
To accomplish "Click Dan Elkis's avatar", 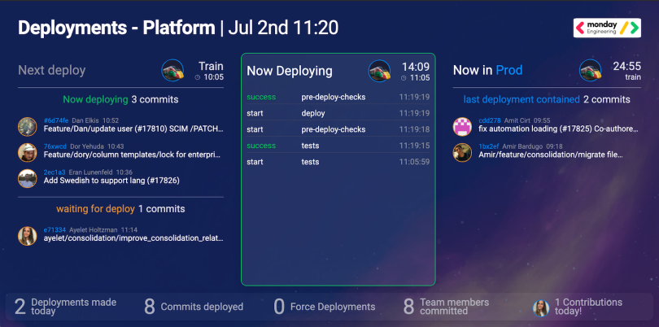I will (x=28, y=127).
